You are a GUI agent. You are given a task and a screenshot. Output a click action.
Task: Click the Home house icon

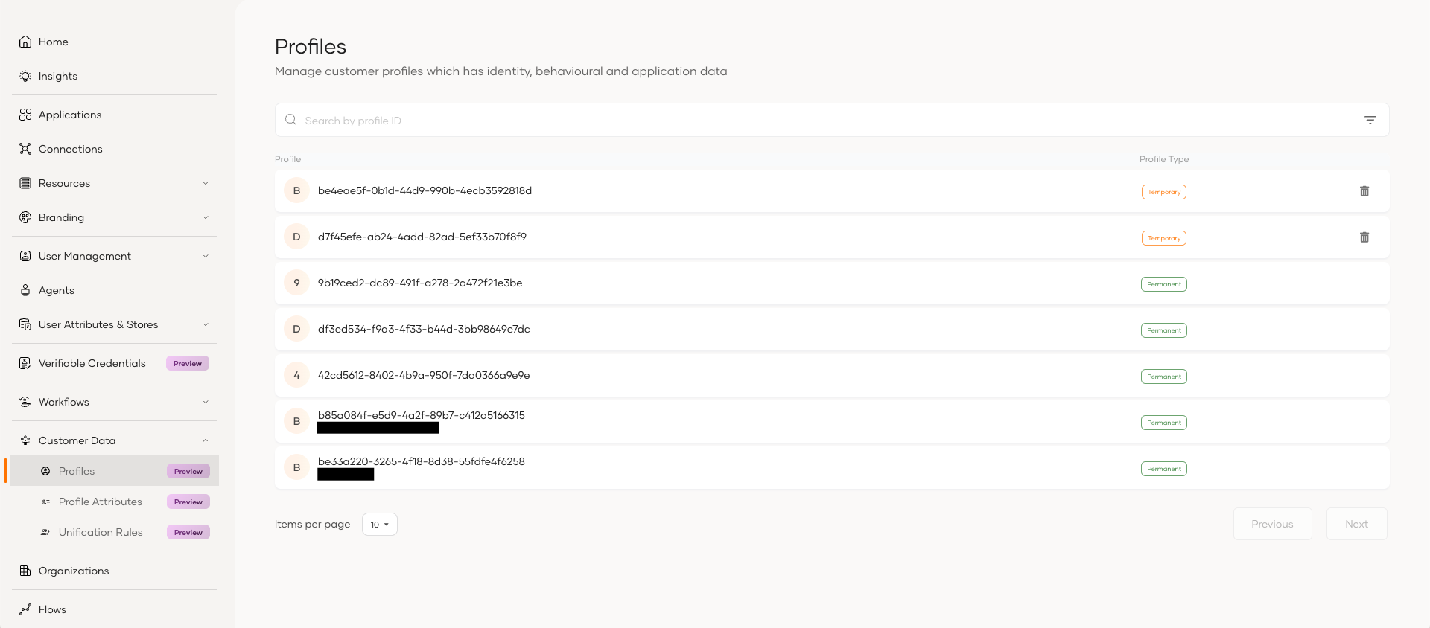[x=25, y=42]
